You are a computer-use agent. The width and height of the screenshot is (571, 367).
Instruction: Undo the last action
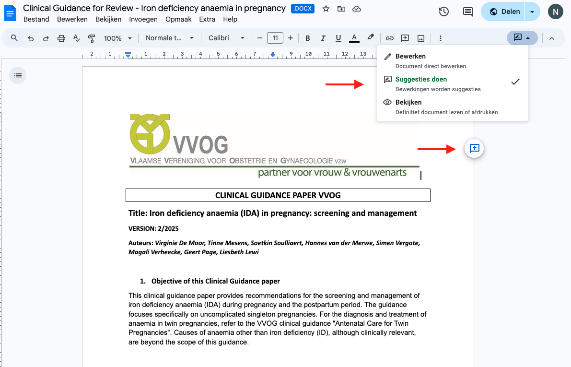[31, 38]
